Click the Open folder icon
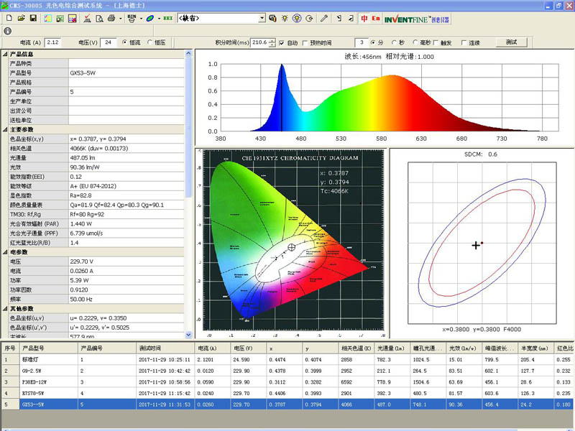The image size is (575, 431). 21,18
